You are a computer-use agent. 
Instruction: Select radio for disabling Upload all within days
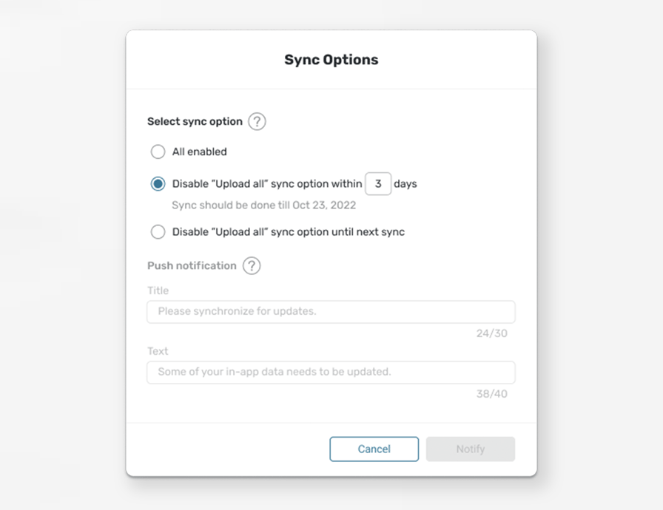tap(158, 183)
